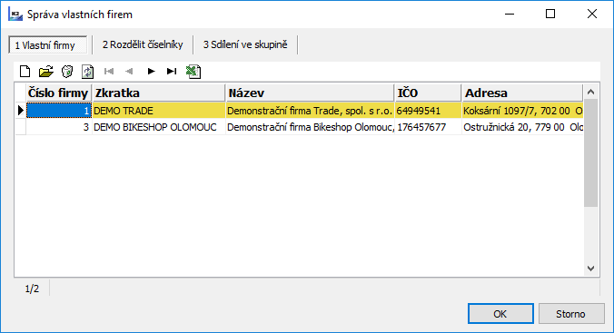Click the Adresa column header
The image size is (614, 333).
522,93
